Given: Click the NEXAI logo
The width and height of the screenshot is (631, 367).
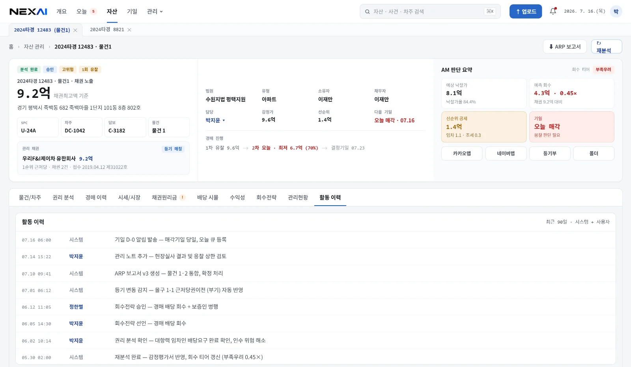Looking at the screenshot, I should point(28,11).
